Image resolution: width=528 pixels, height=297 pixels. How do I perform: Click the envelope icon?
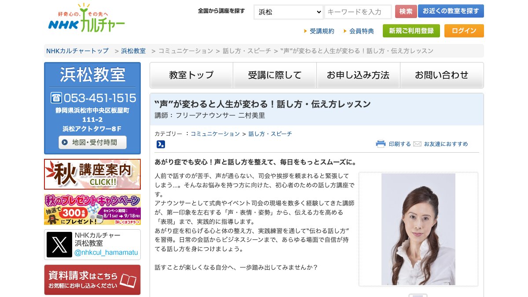[x=418, y=144]
